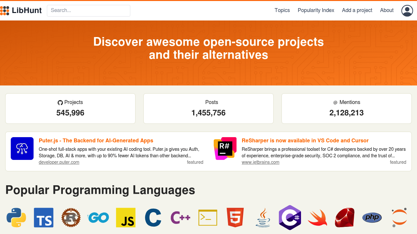Open the Topics menu item
417x234 pixels.
[282, 10]
